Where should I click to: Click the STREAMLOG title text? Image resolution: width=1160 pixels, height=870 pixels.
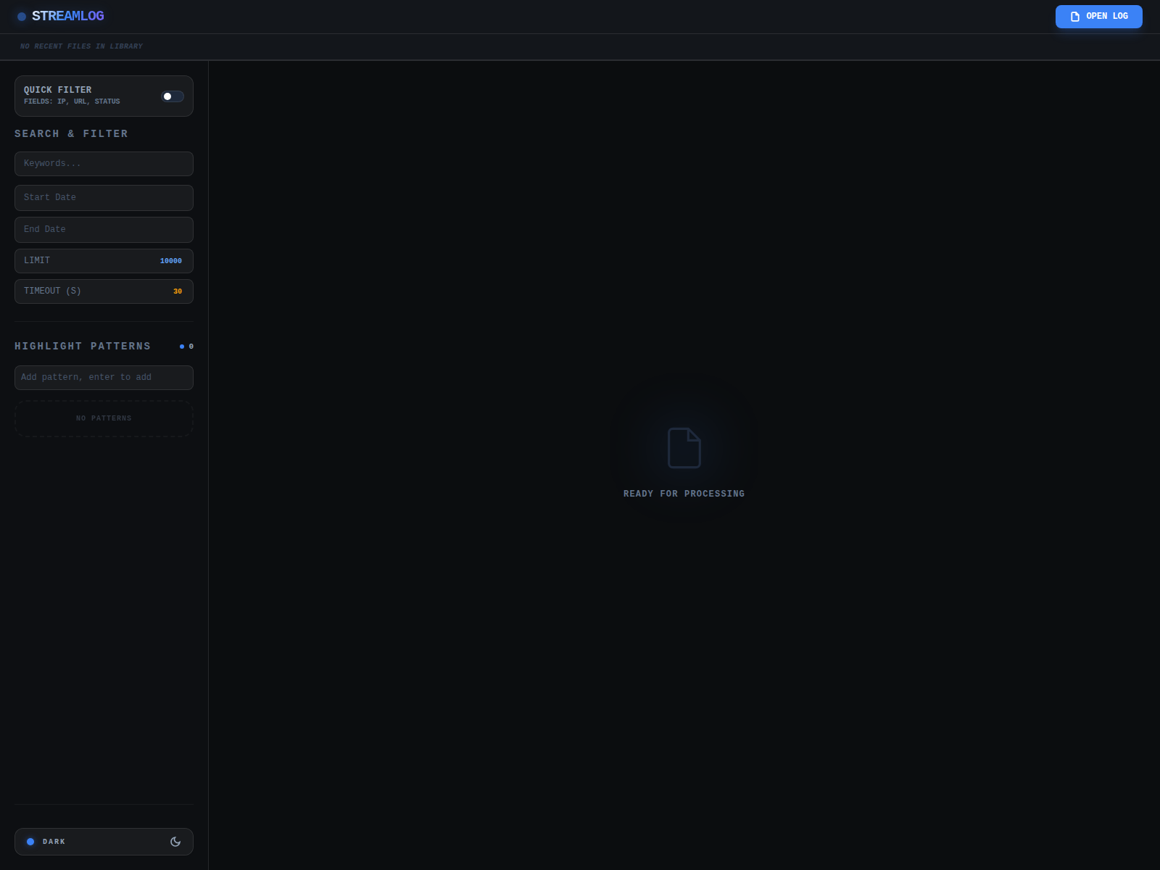pos(68,16)
